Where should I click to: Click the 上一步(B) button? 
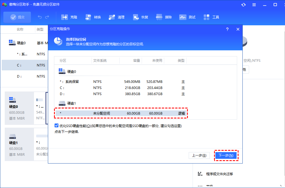tap(199, 155)
